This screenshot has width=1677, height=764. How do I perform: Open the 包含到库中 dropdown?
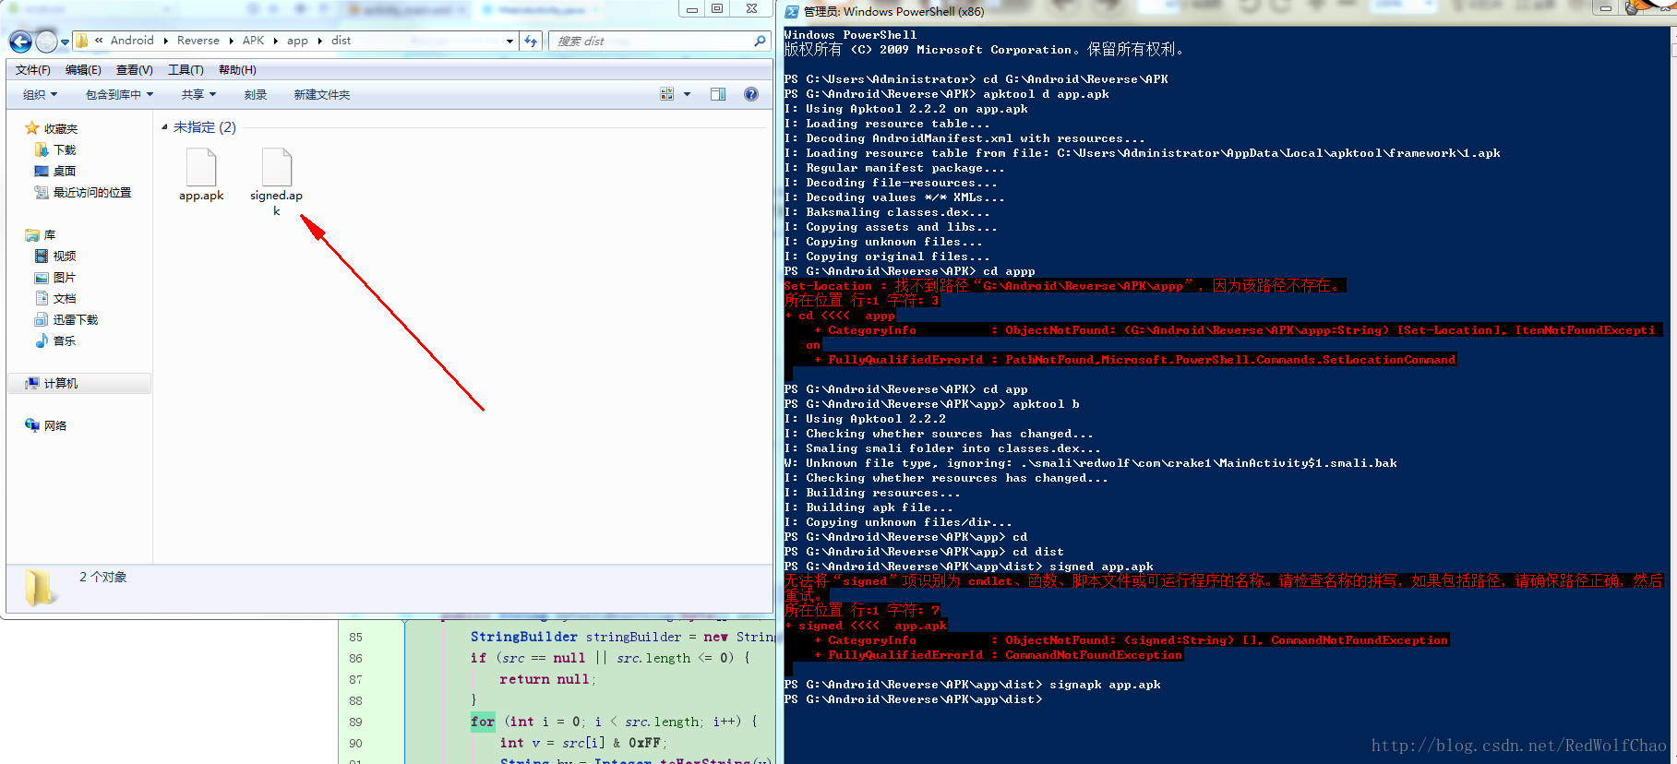pyautogui.click(x=119, y=95)
